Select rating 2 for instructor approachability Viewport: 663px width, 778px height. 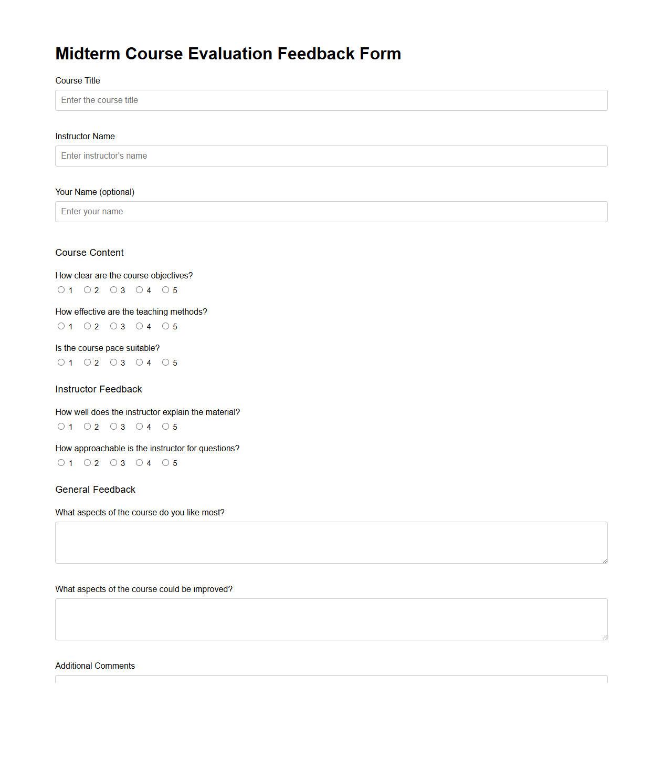(87, 462)
